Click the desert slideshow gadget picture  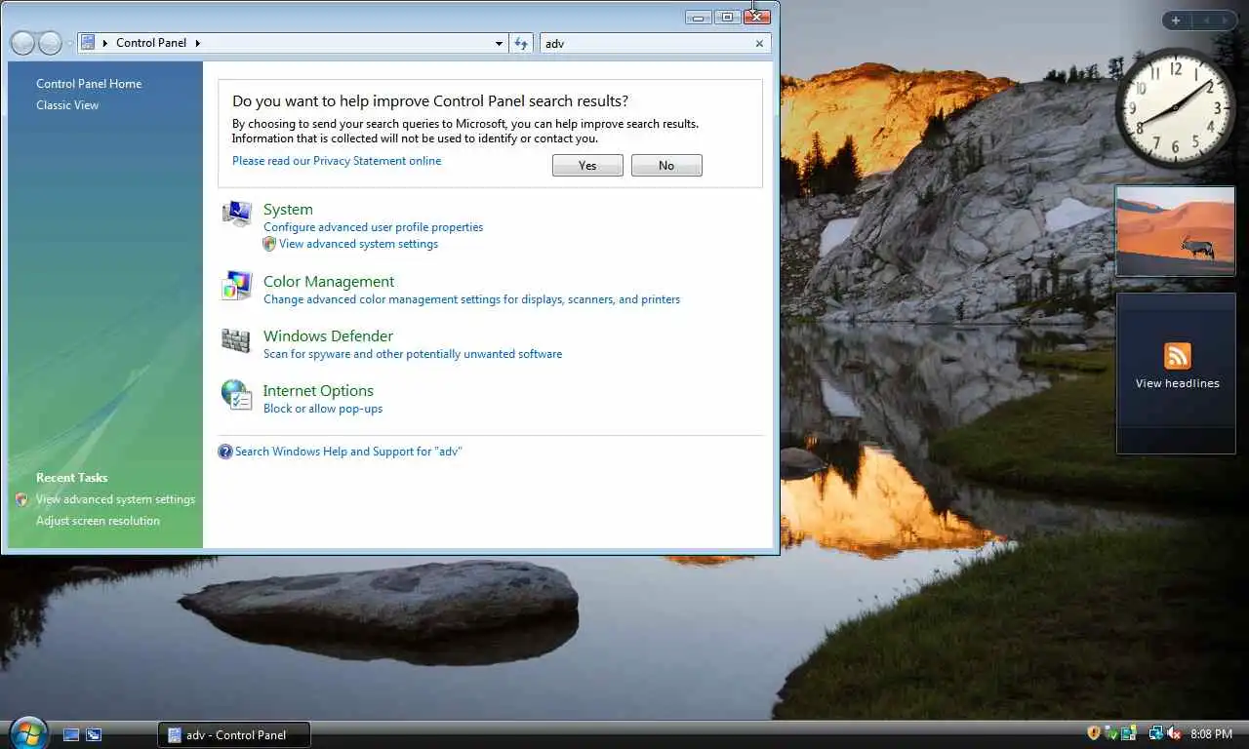(x=1176, y=231)
